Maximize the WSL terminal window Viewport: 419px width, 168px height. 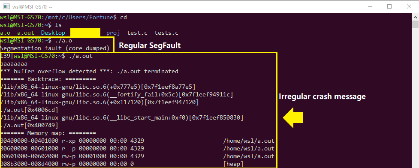(389, 6)
